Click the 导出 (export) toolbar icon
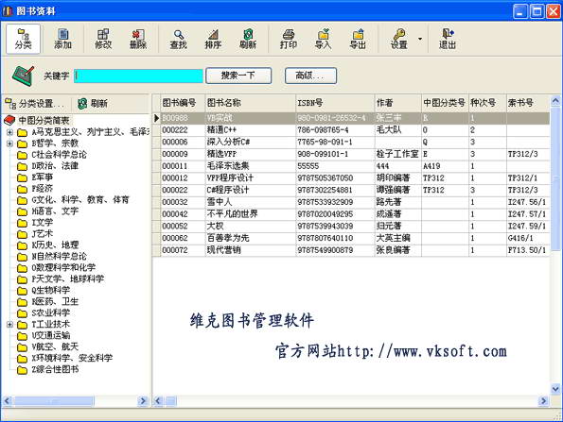The image size is (563, 422). [358, 39]
